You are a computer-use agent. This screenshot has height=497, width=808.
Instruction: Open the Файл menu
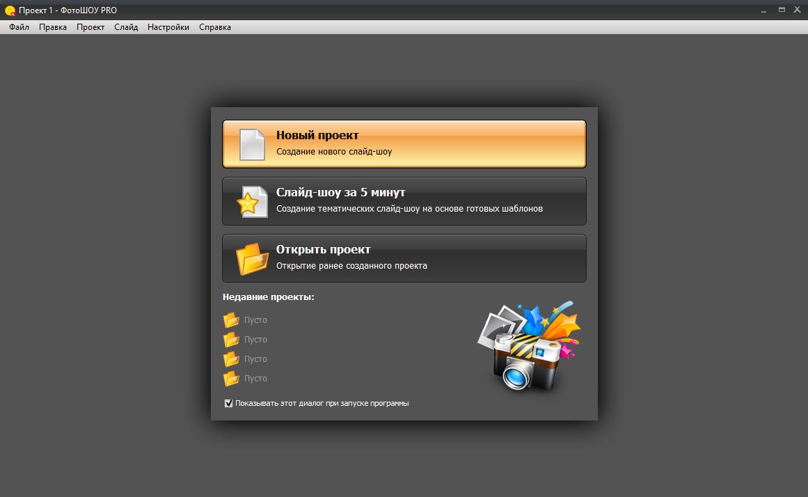[19, 27]
